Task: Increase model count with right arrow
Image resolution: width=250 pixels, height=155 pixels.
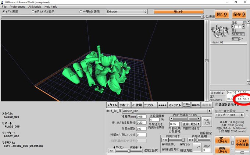Action: point(243,27)
